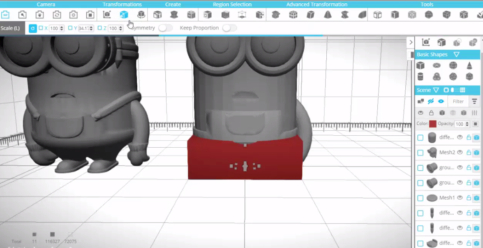The width and height of the screenshot is (483, 248).
Task: Add a cone from Basic Shapes
Action: [469, 65]
